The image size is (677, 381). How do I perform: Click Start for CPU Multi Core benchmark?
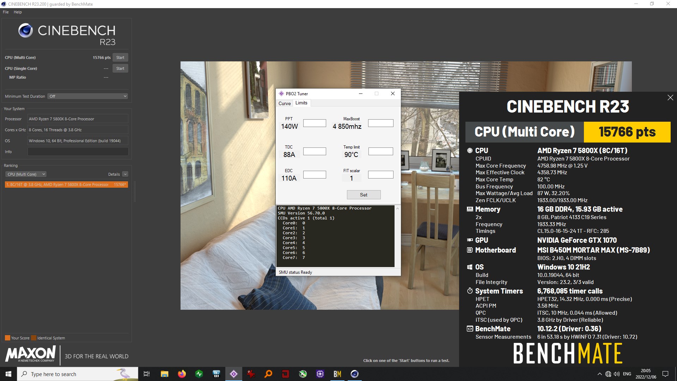(x=120, y=57)
